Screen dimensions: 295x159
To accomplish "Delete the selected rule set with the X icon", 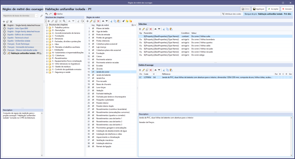I will 11,21.
